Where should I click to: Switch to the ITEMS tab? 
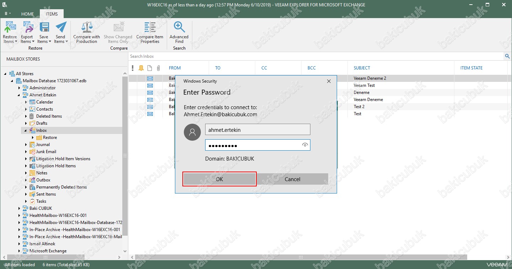click(x=52, y=14)
